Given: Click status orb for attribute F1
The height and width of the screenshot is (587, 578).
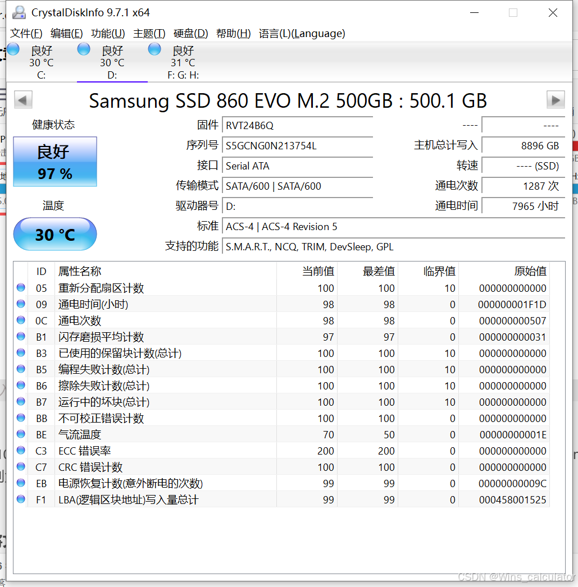Looking at the screenshot, I should coord(21,499).
